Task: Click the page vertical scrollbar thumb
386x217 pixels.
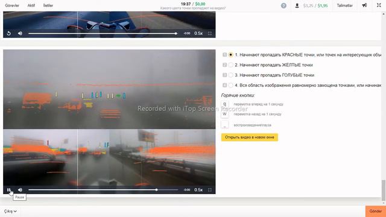Action: pos(384,190)
